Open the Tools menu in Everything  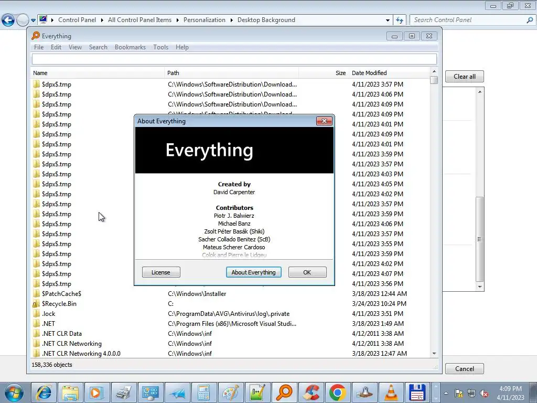click(160, 47)
